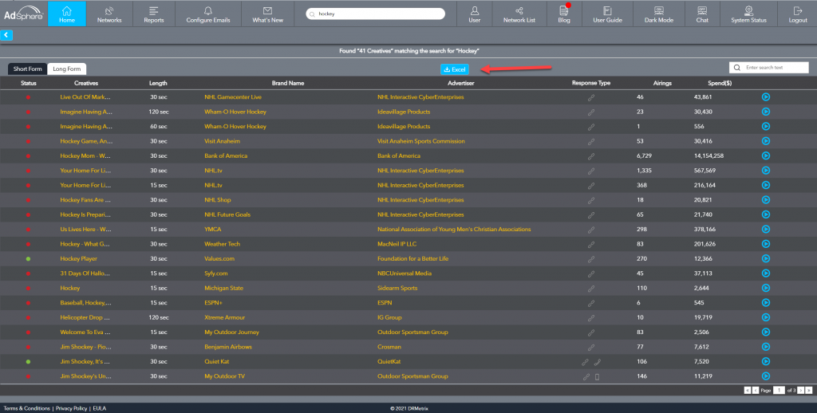Open Terms & Conditions link
Viewport: 817px width, 413px height.
(x=26, y=408)
